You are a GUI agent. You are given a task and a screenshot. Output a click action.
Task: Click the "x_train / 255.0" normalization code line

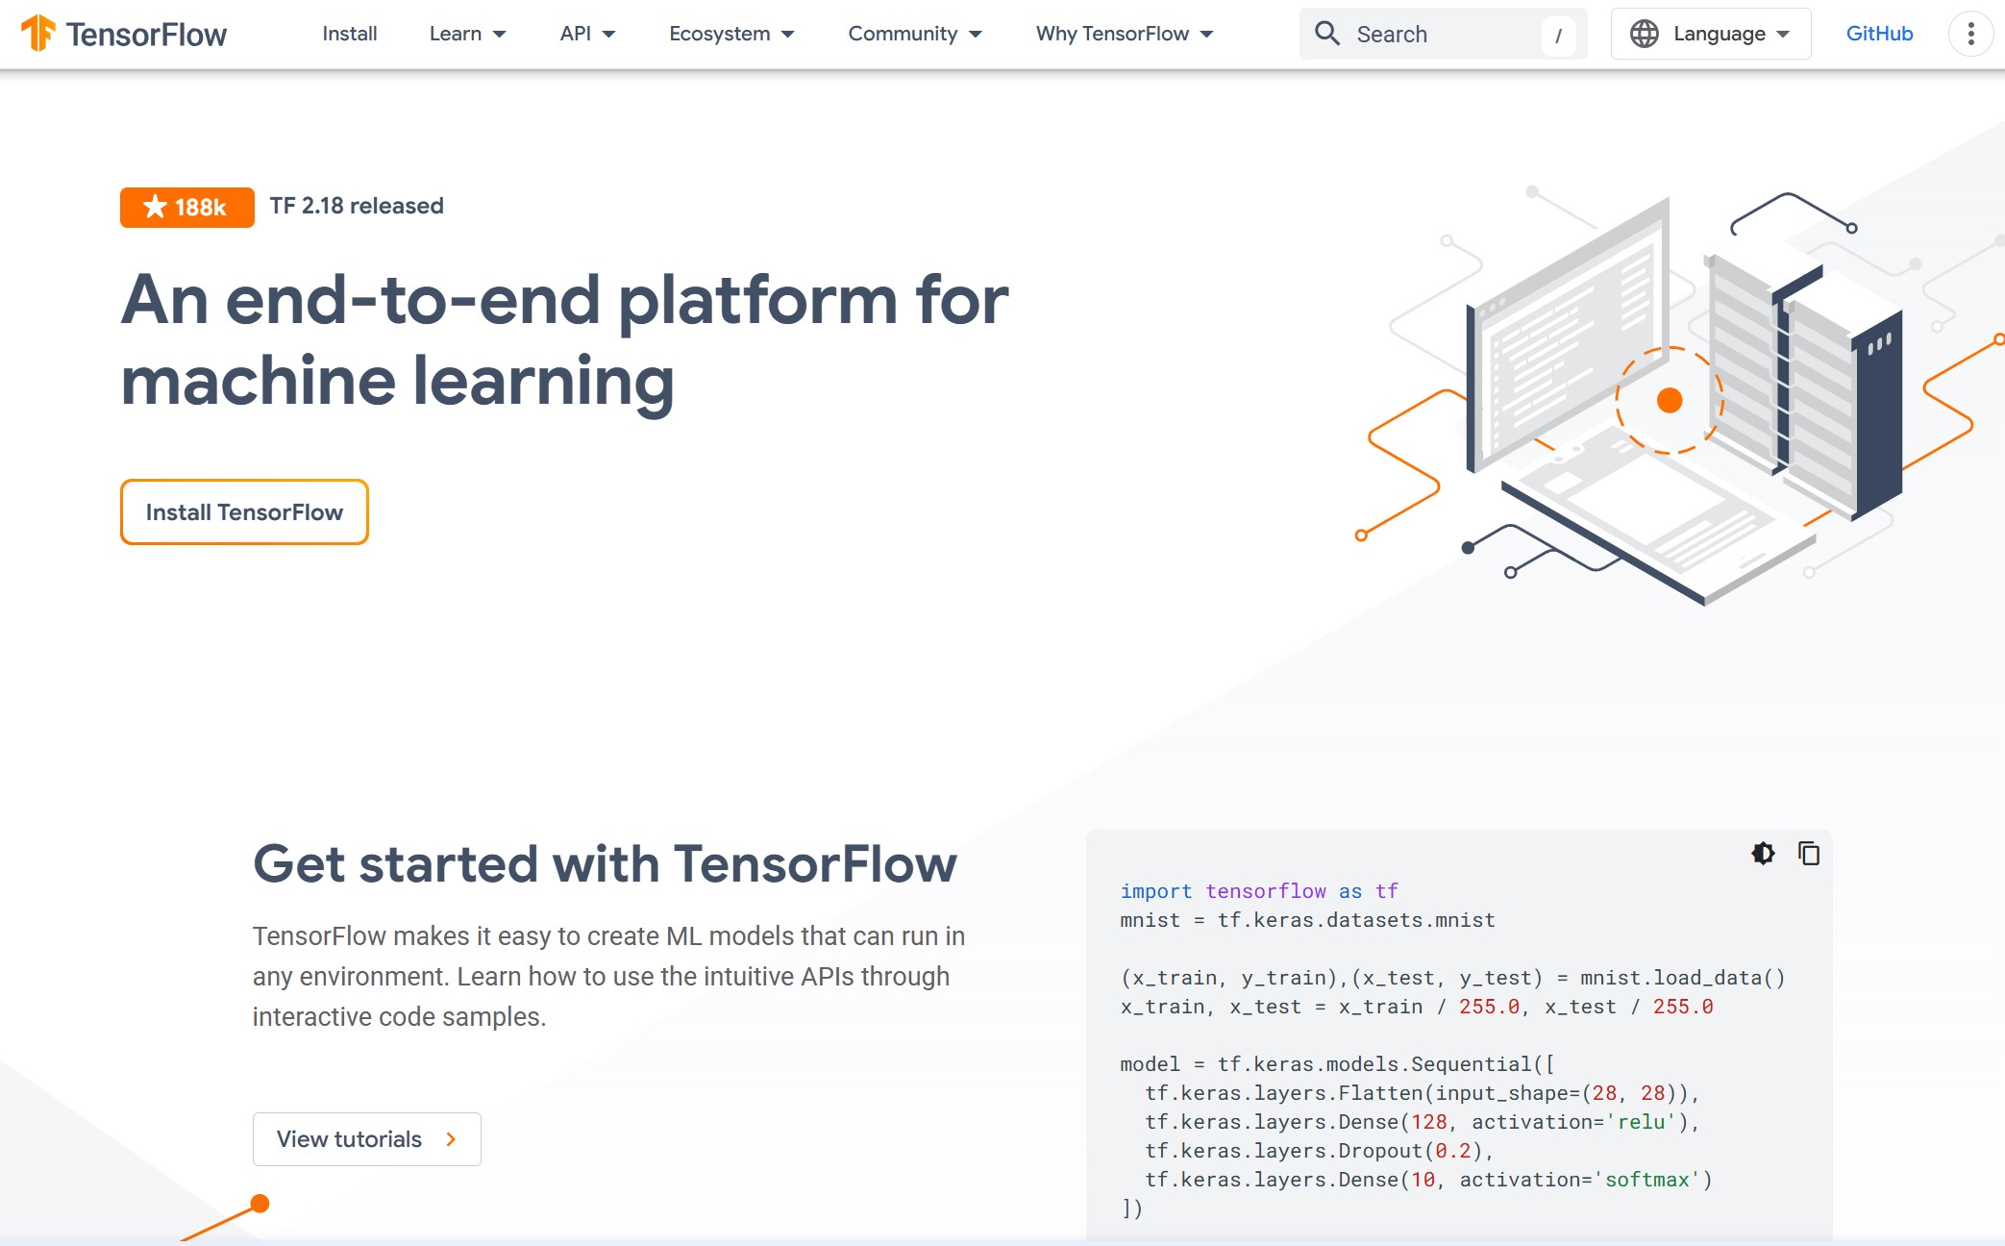(x=1417, y=1007)
